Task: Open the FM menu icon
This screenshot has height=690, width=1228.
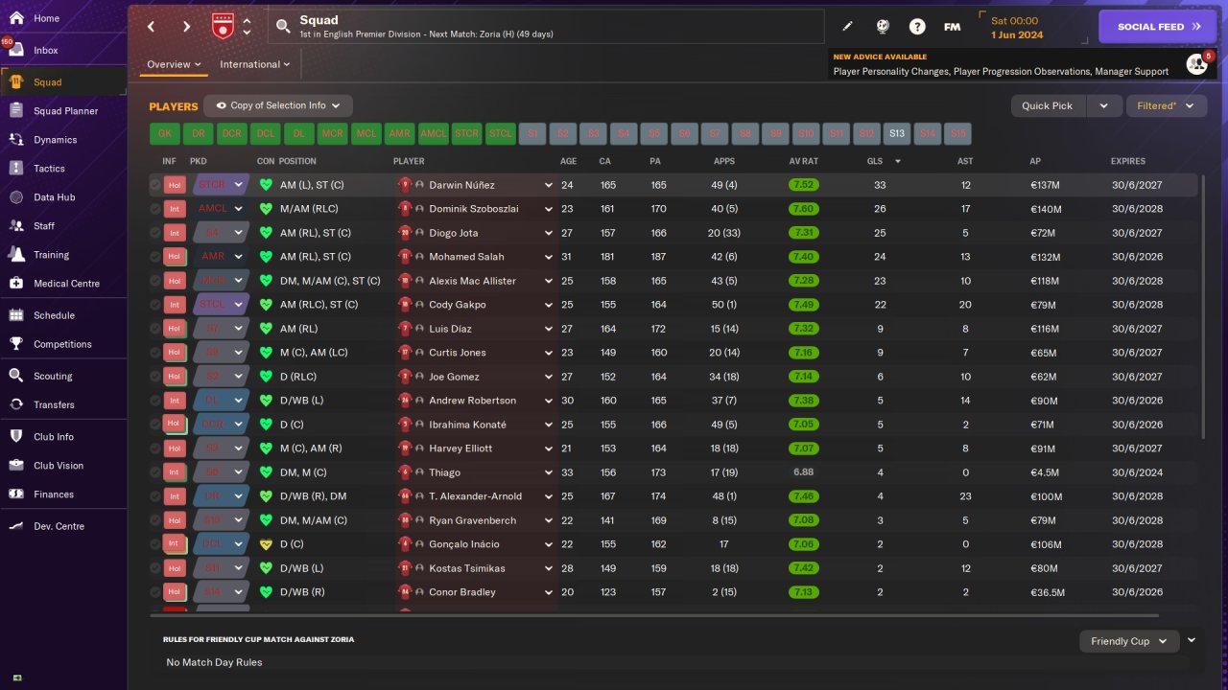Action: [952, 27]
